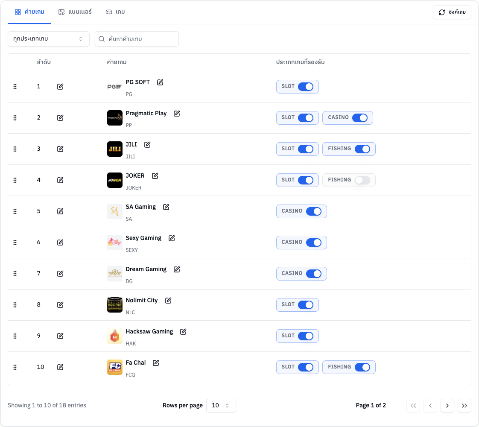Toggle SLOT switch for Pragmatic Play
This screenshot has width=479, height=427.
[x=306, y=118]
